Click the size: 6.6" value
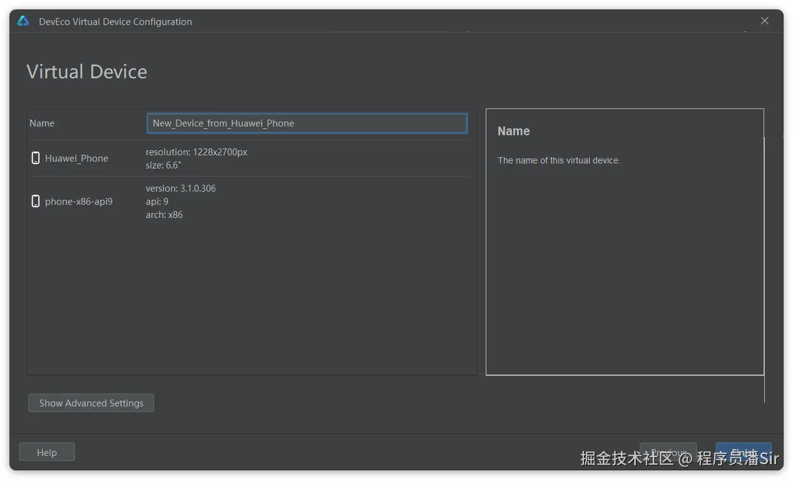 click(x=163, y=165)
